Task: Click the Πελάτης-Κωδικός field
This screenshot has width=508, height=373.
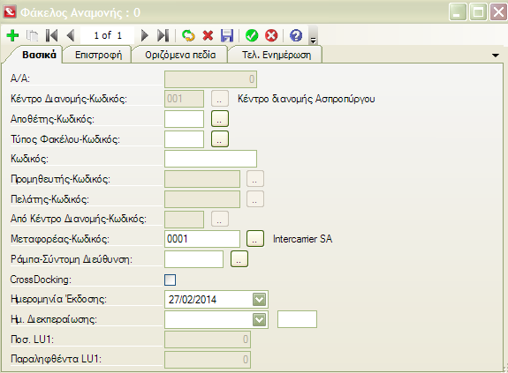Action: (202, 199)
